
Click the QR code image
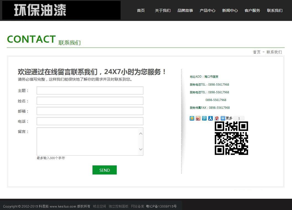tap(231, 138)
